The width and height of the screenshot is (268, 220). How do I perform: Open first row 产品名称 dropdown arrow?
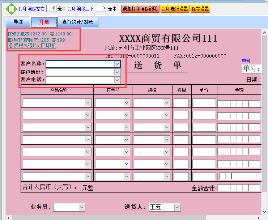pos(88,103)
